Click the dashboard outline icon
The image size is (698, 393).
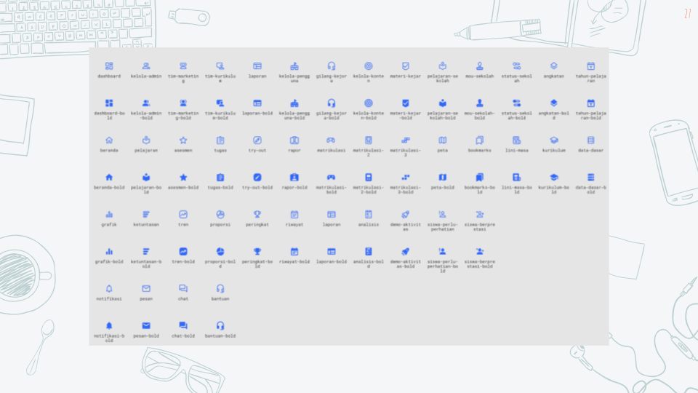109,66
